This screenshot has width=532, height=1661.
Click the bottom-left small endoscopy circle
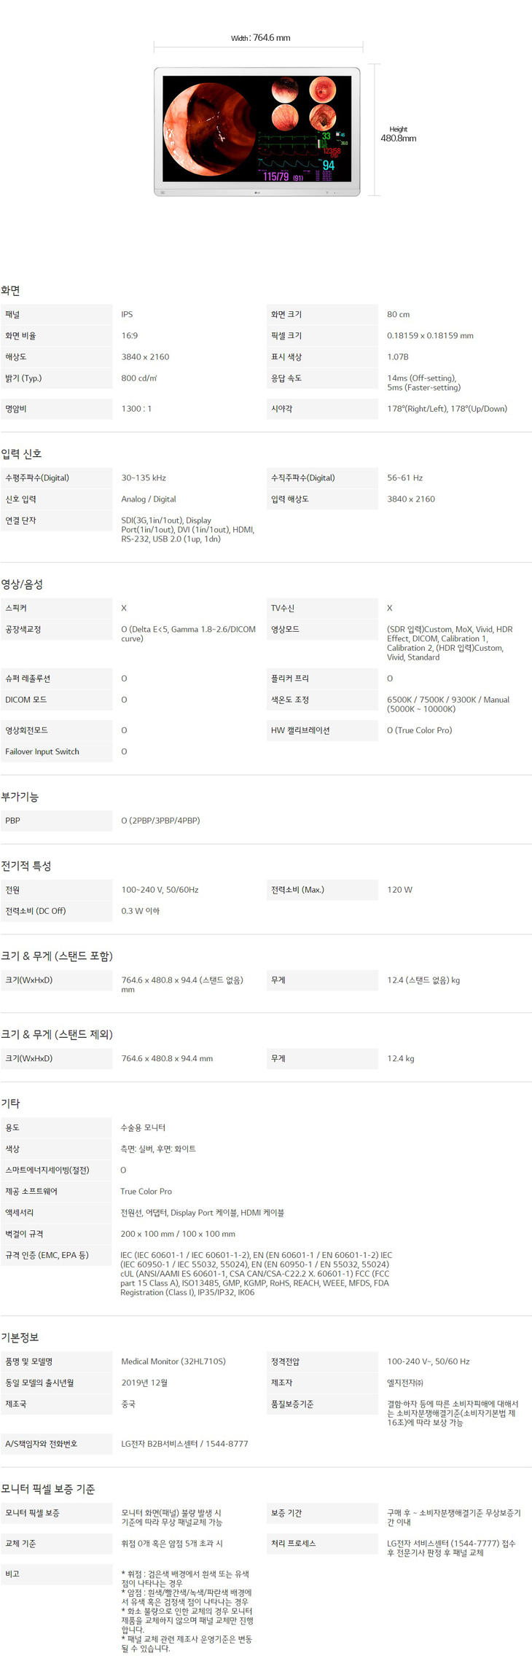click(284, 117)
